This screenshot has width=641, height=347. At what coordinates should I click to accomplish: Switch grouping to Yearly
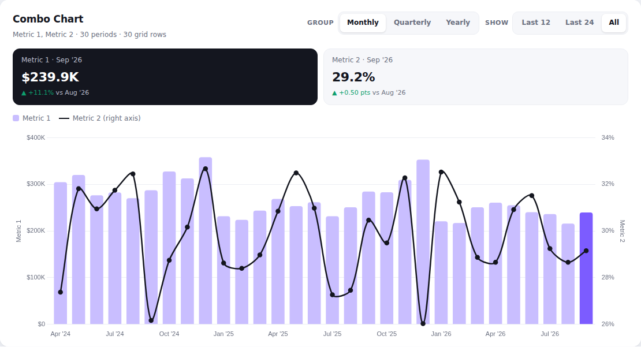click(458, 23)
